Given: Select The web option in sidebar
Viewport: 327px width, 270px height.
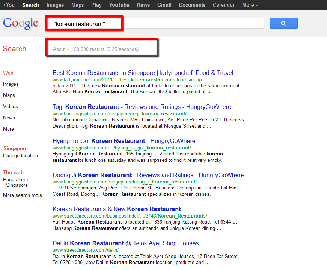Looking at the screenshot, I should point(14,172).
